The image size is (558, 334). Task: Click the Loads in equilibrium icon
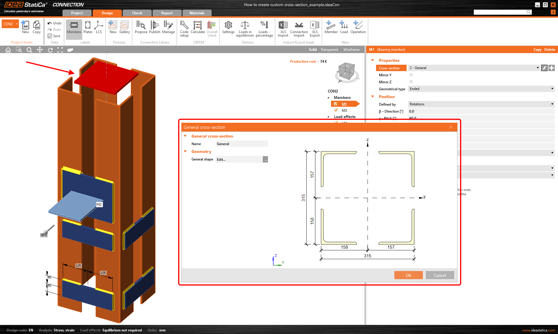(x=245, y=28)
